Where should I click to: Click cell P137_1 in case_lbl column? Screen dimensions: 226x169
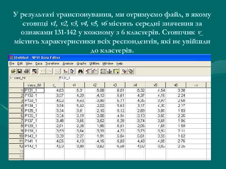34,121
